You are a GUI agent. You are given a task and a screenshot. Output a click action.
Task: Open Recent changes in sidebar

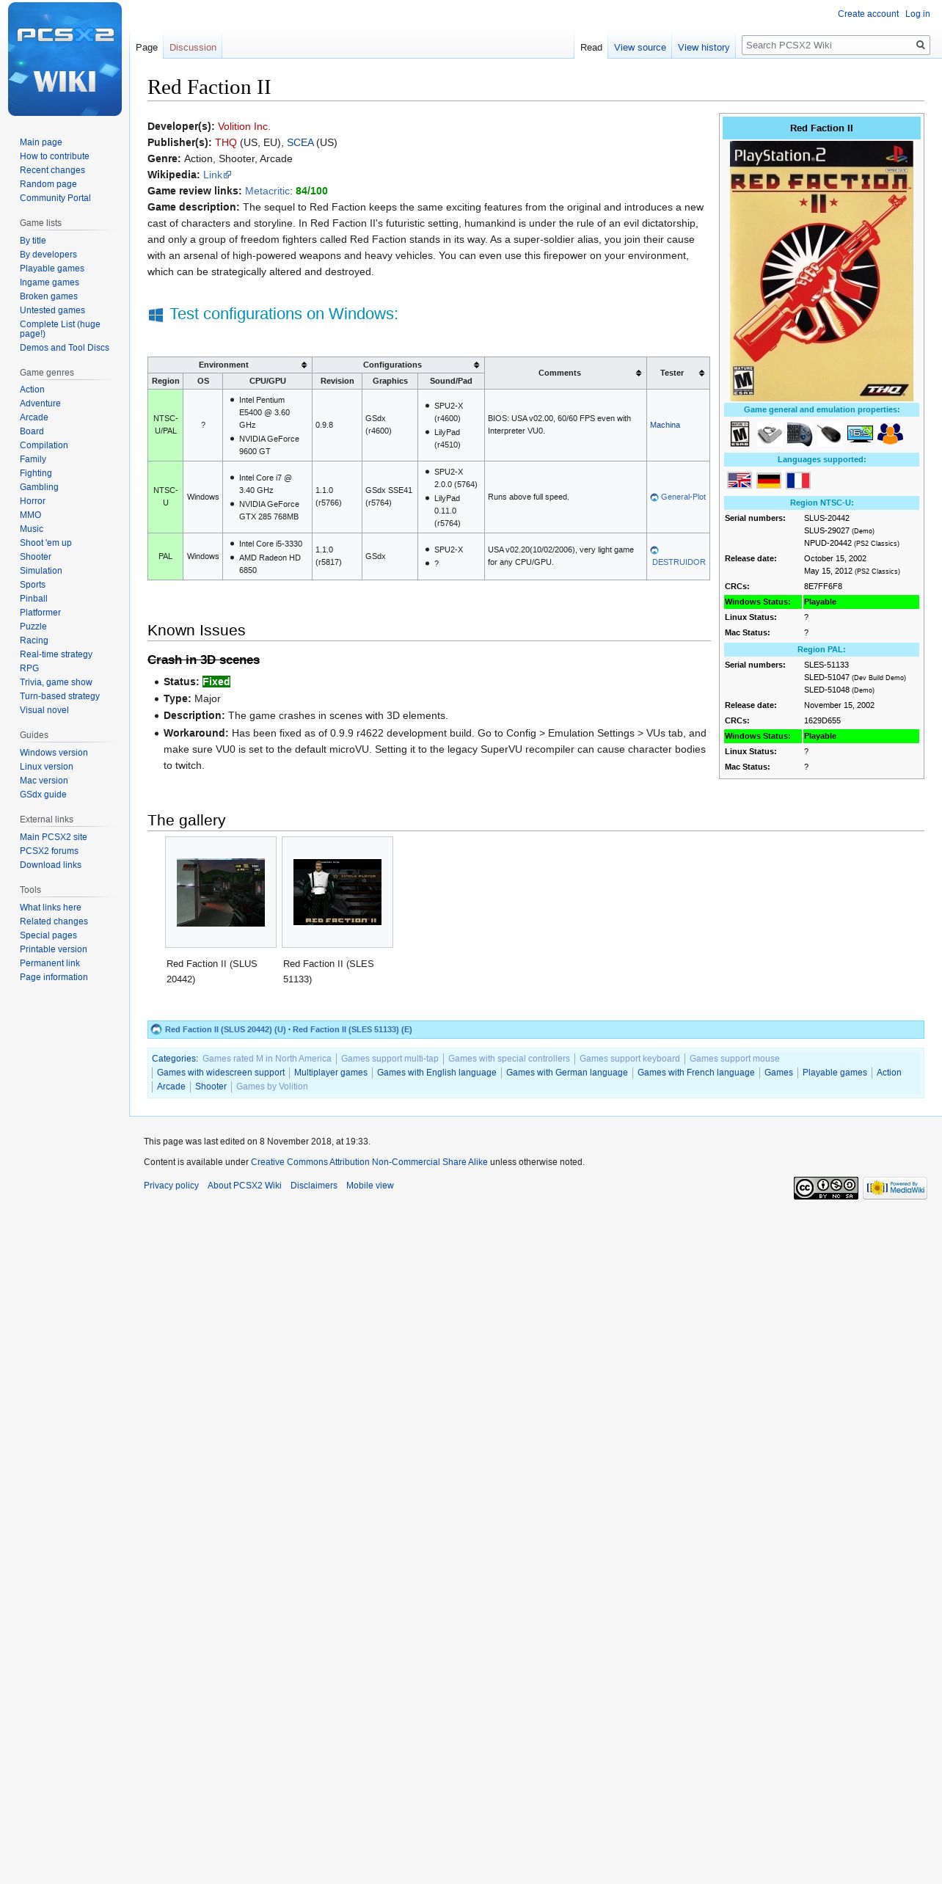tap(52, 170)
